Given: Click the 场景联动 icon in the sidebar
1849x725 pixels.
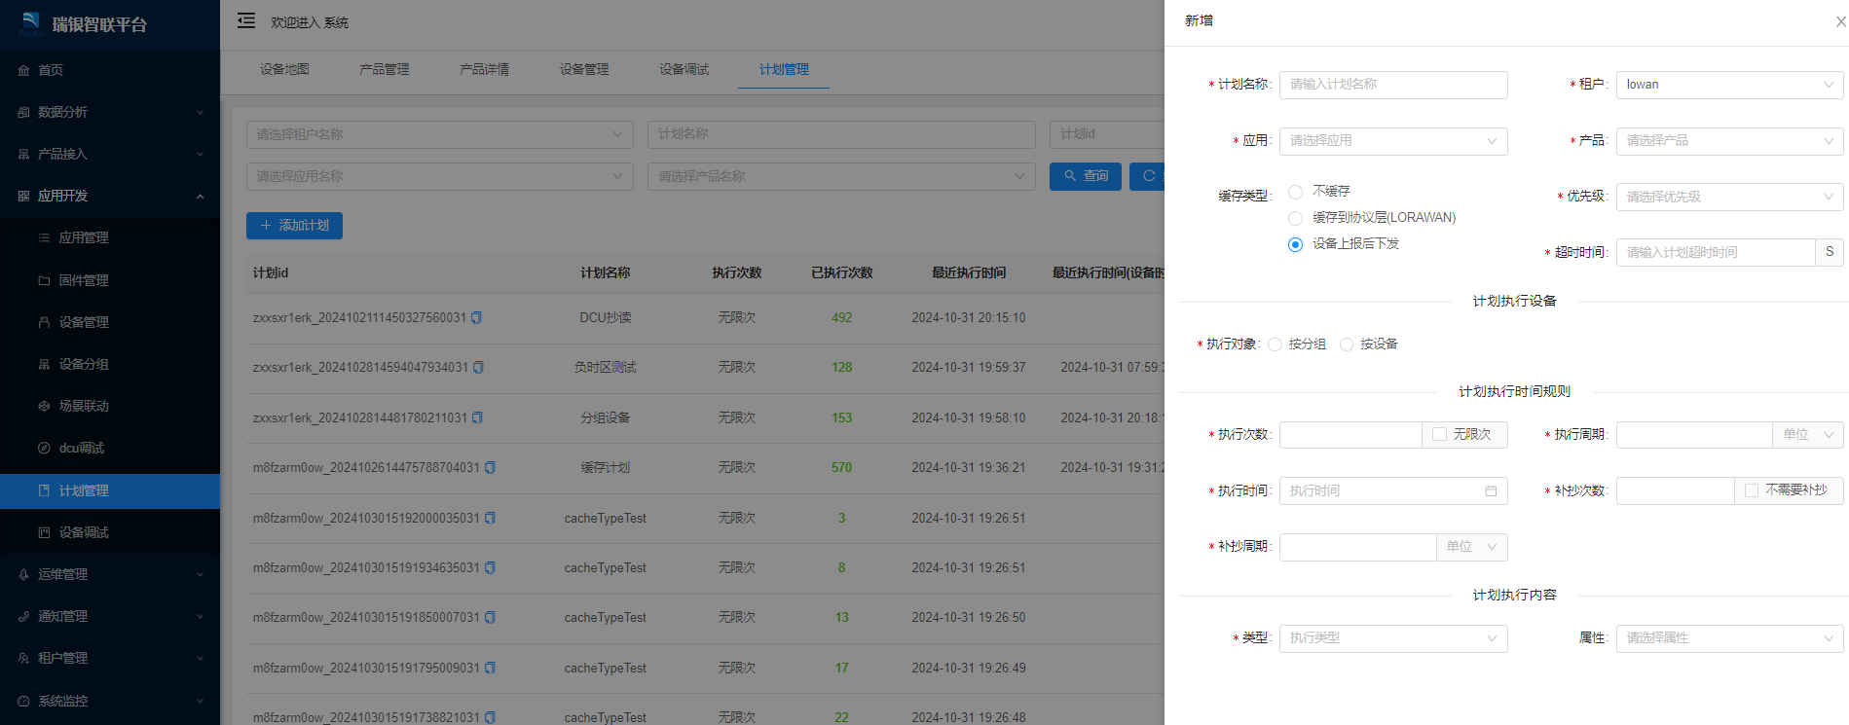Looking at the screenshot, I should pos(44,406).
